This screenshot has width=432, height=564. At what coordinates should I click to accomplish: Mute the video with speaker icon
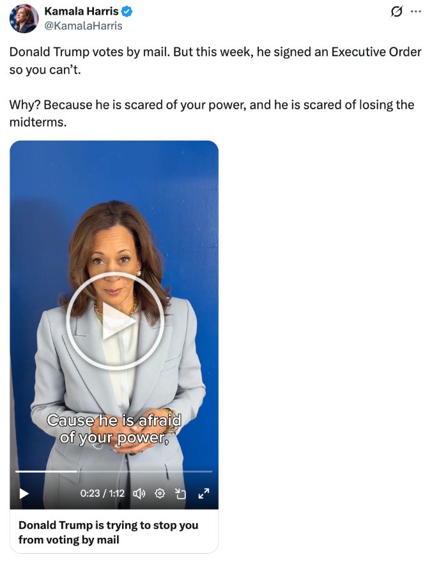coord(139,494)
